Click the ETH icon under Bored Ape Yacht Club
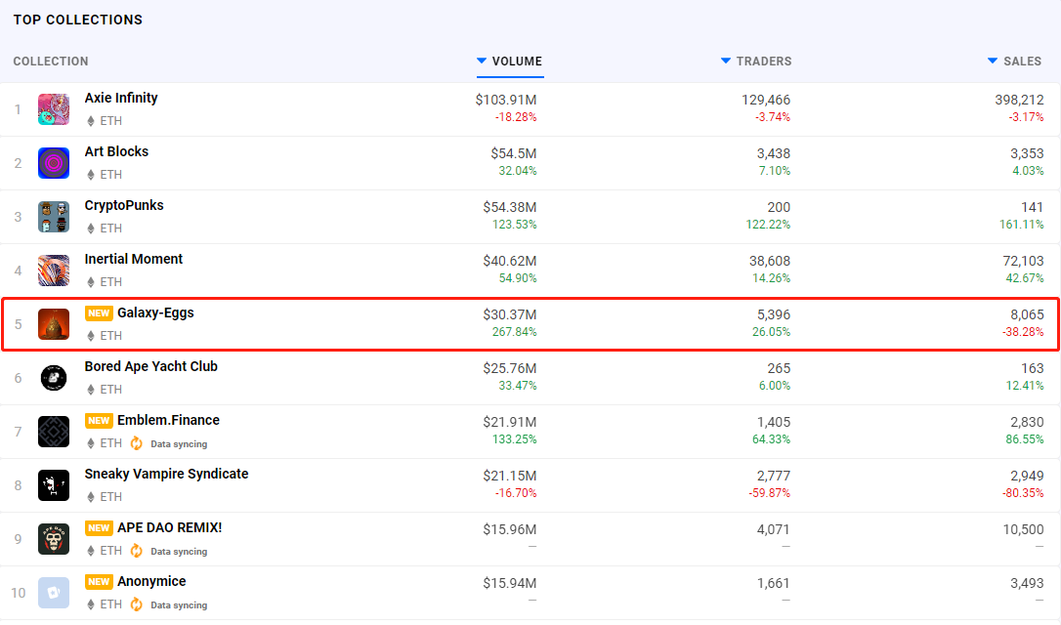 coord(91,390)
